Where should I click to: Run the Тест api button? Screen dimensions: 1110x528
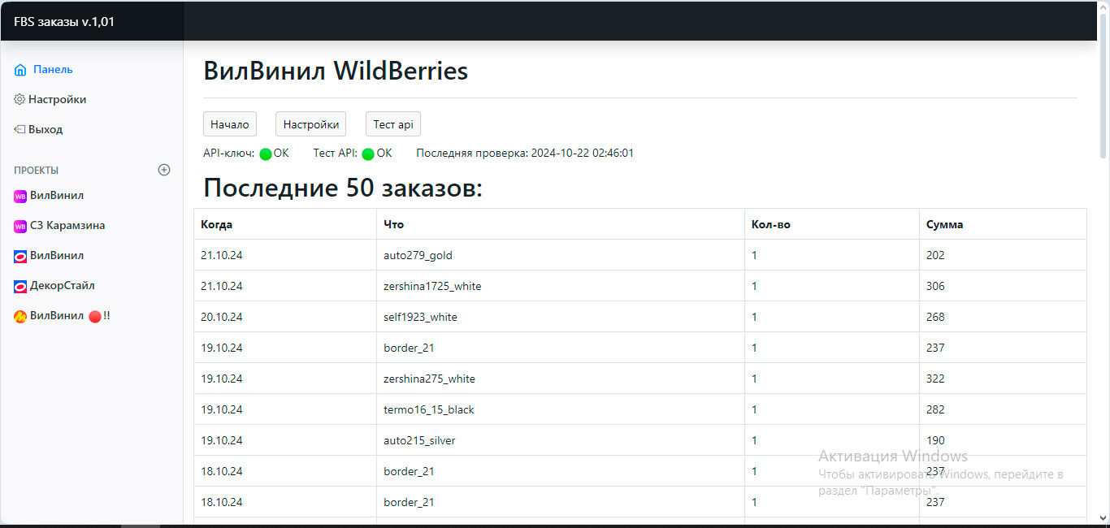[393, 124]
